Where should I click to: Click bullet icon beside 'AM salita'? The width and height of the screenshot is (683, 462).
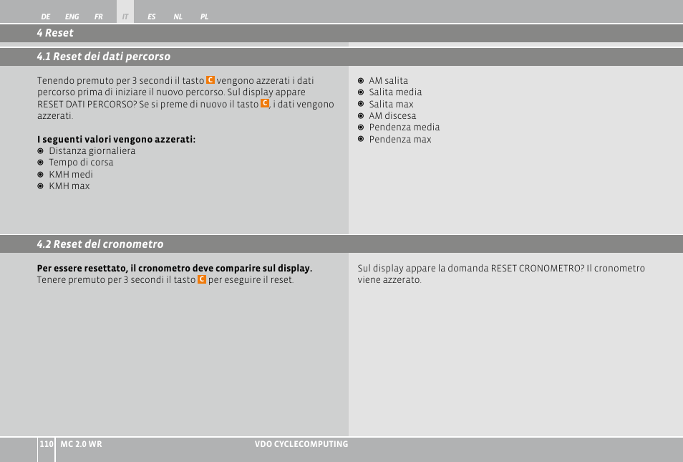point(361,81)
